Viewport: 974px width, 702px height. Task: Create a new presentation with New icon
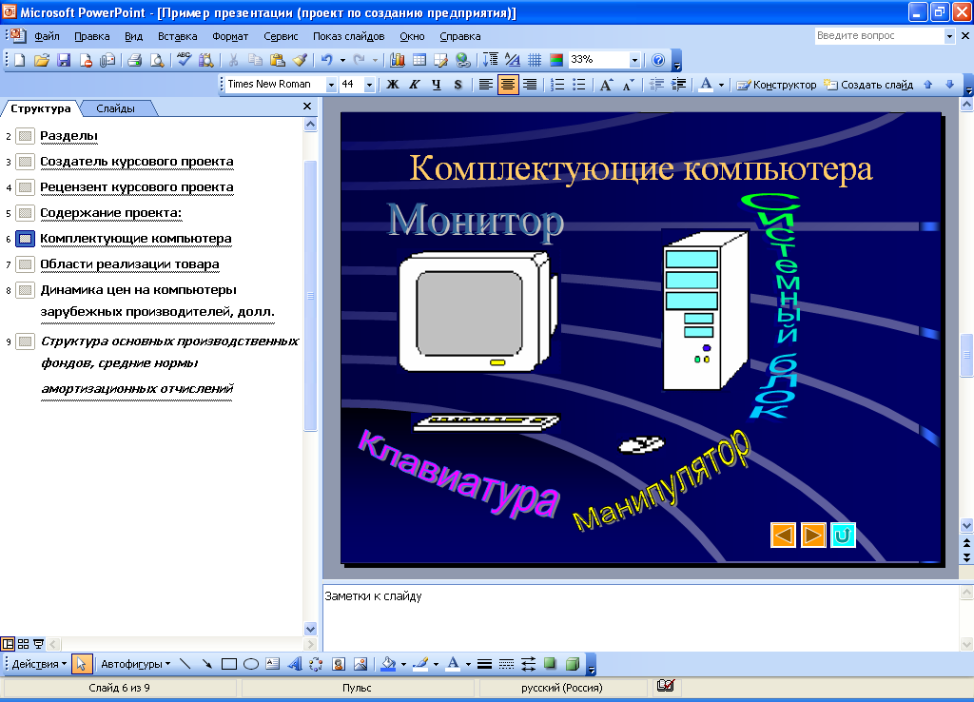pyautogui.click(x=19, y=60)
